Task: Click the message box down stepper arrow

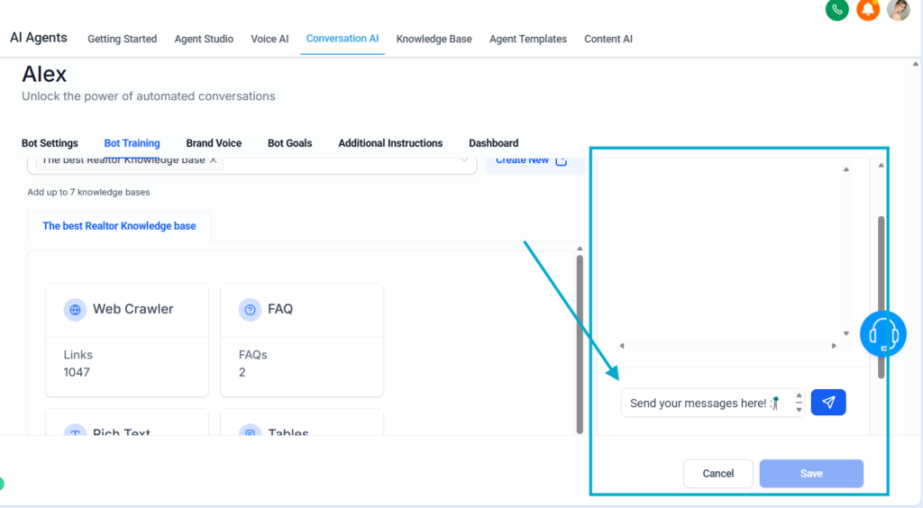Action: [x=799, y=410]
